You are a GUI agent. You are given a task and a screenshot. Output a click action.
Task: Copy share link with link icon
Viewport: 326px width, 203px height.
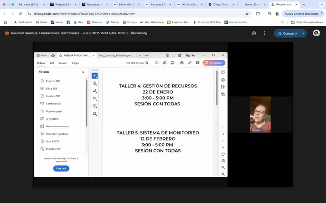(x=190, y=63)
